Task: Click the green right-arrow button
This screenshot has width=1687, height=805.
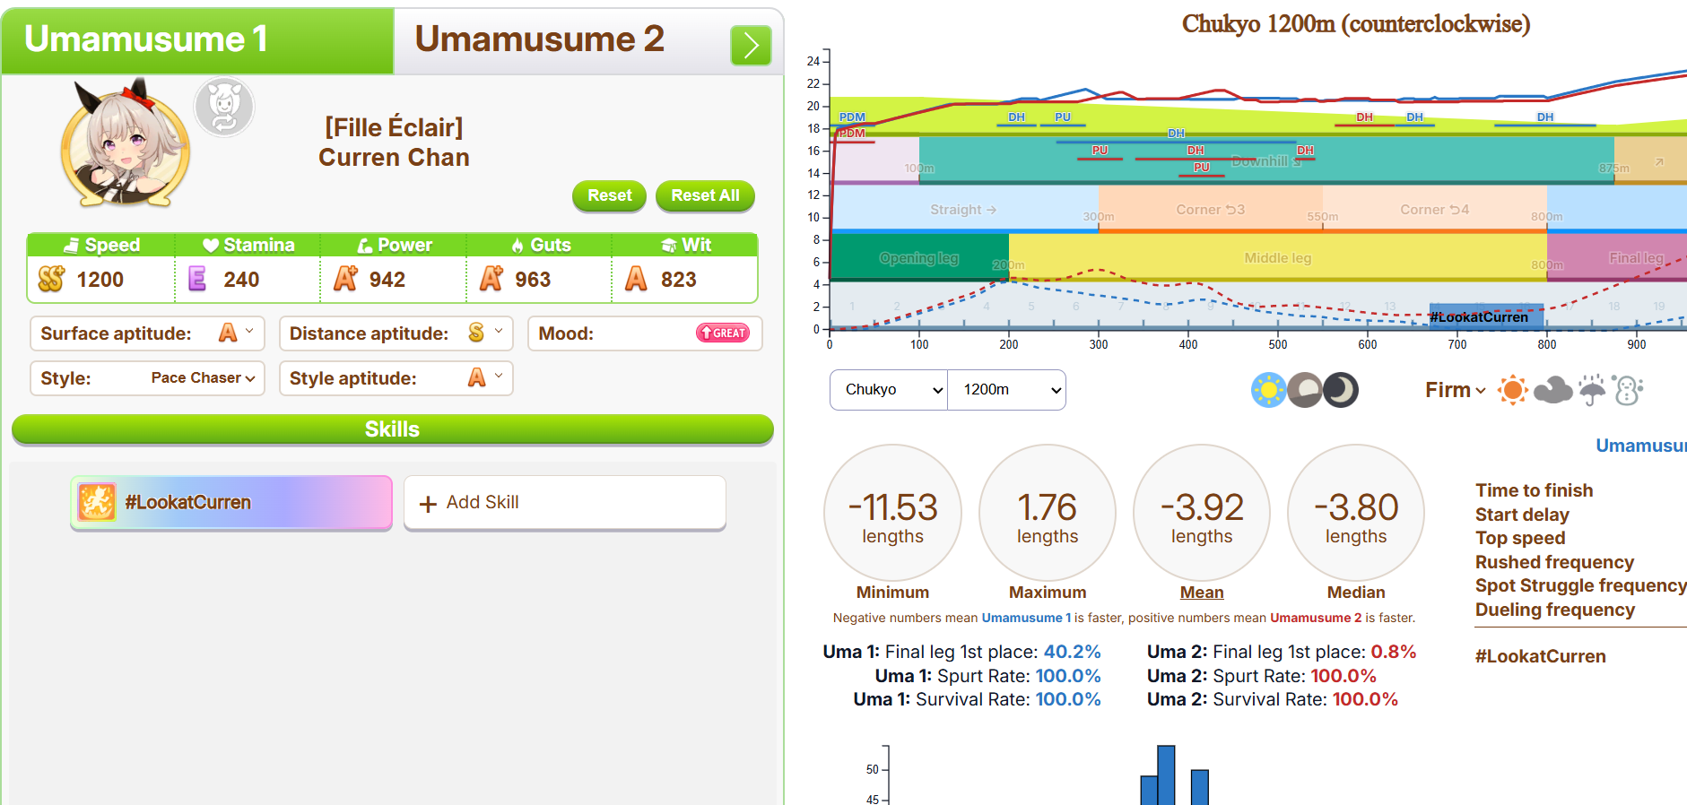Action: [x=751, y=46]
